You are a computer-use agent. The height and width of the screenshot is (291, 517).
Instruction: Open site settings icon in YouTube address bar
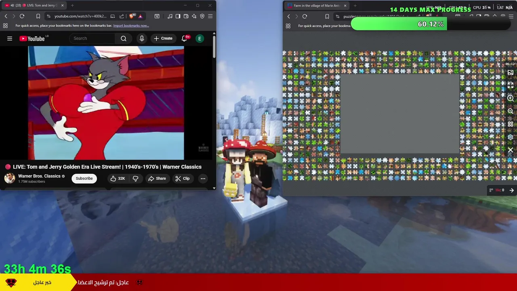48,16
